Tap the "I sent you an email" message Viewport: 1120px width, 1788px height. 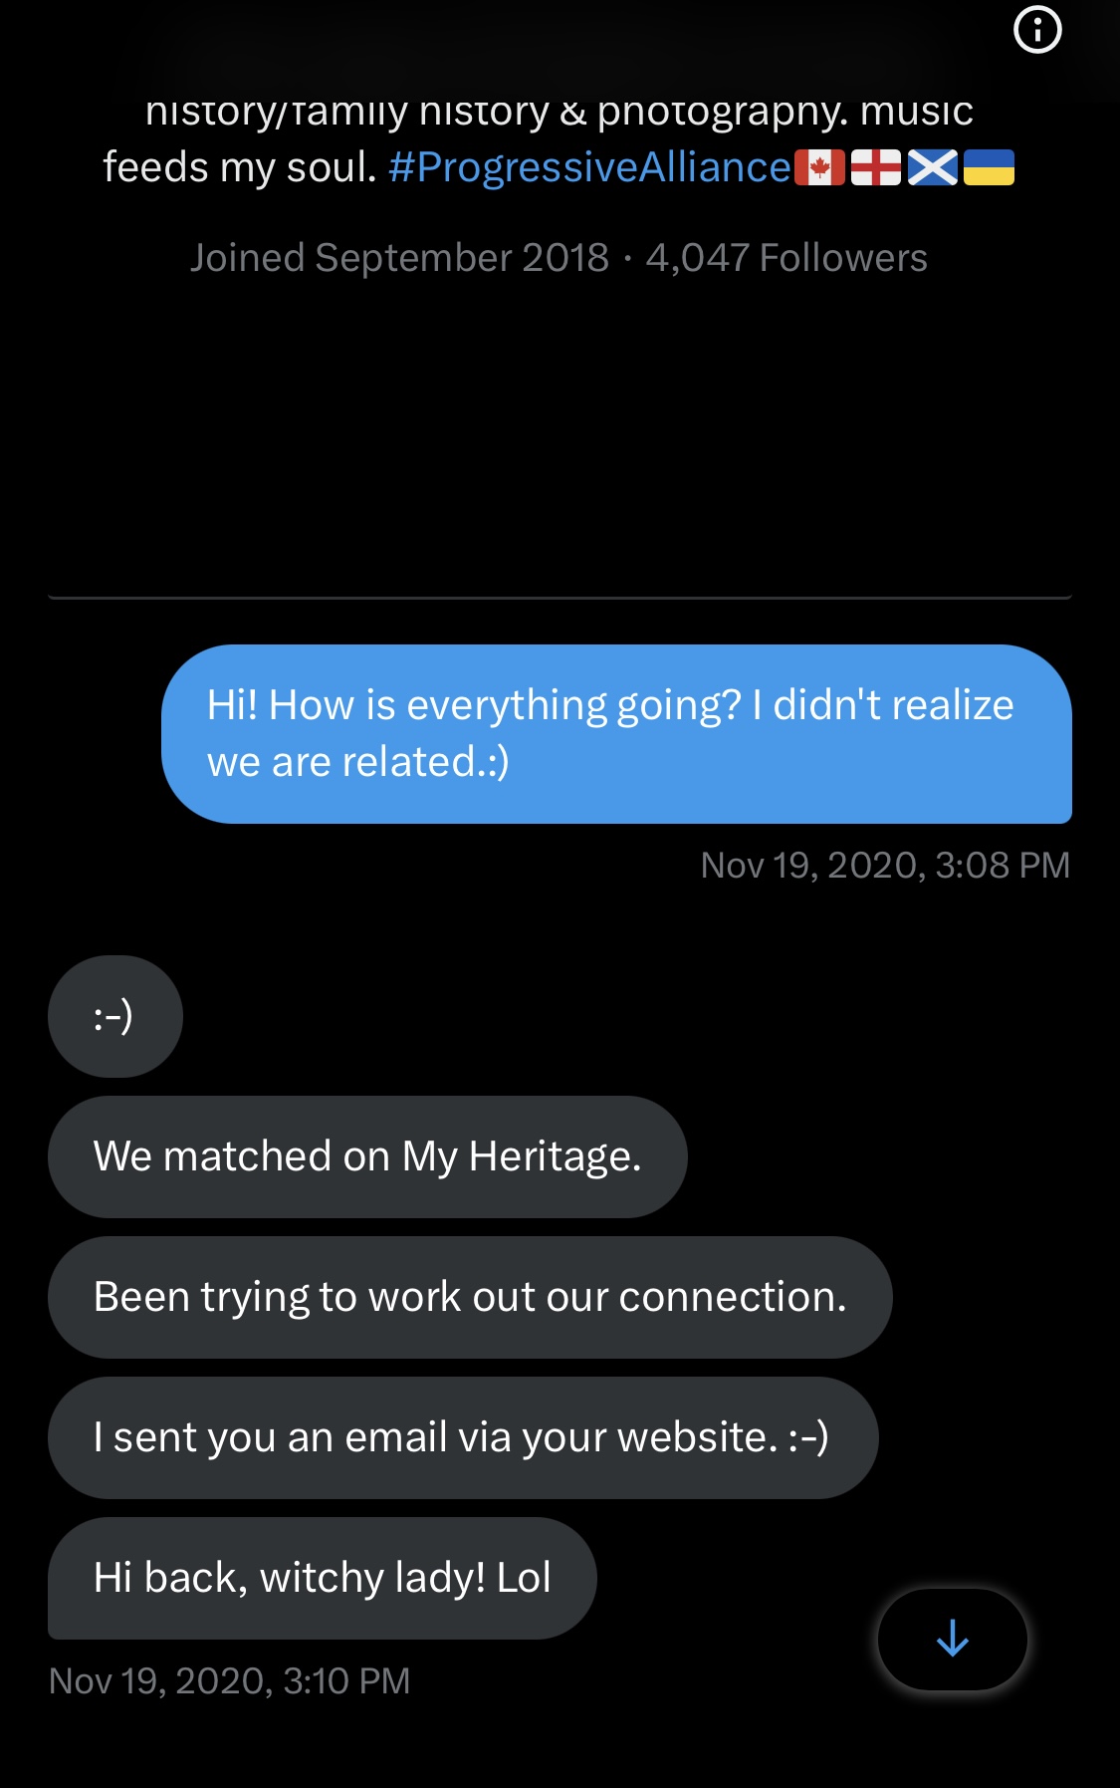click(462, 1437)
